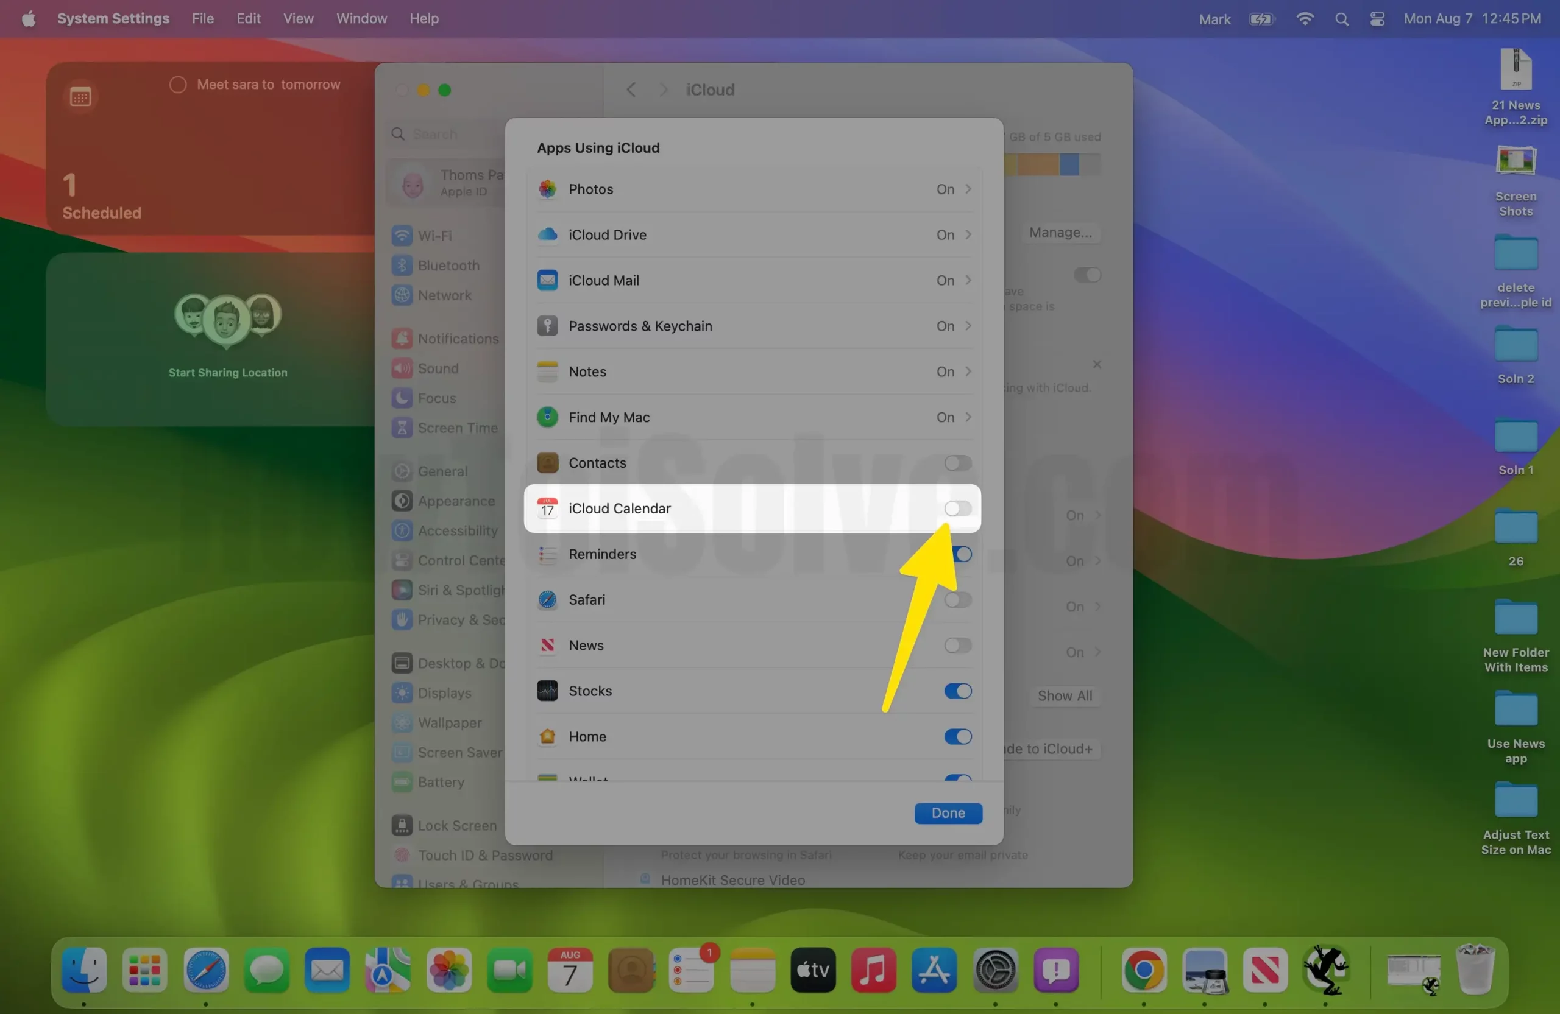Click the Passwords & Keychain key icon
Image resolution: width=1560 pixels, height=1014 pixels.
(547, 326)
